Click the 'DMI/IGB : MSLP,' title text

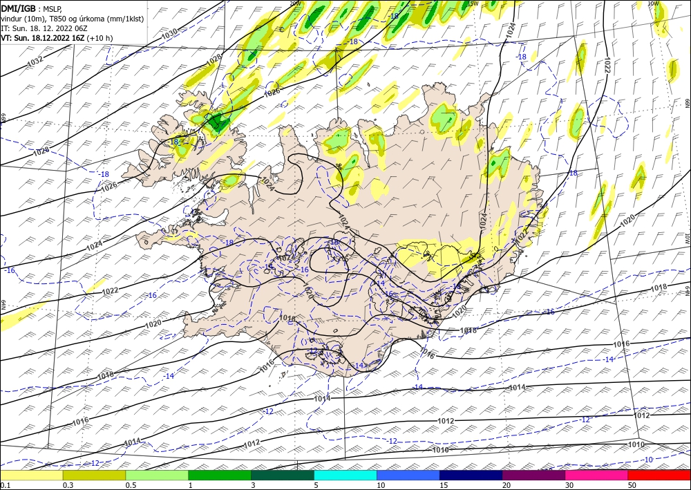31,8
